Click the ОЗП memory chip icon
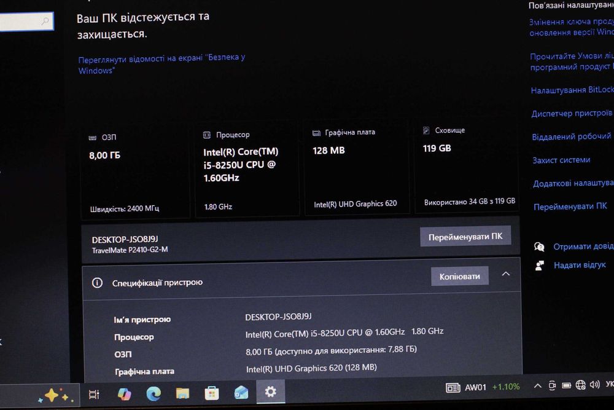Image resolution: width=614 pixels, height=410 pixels. [x=93, y=138]
